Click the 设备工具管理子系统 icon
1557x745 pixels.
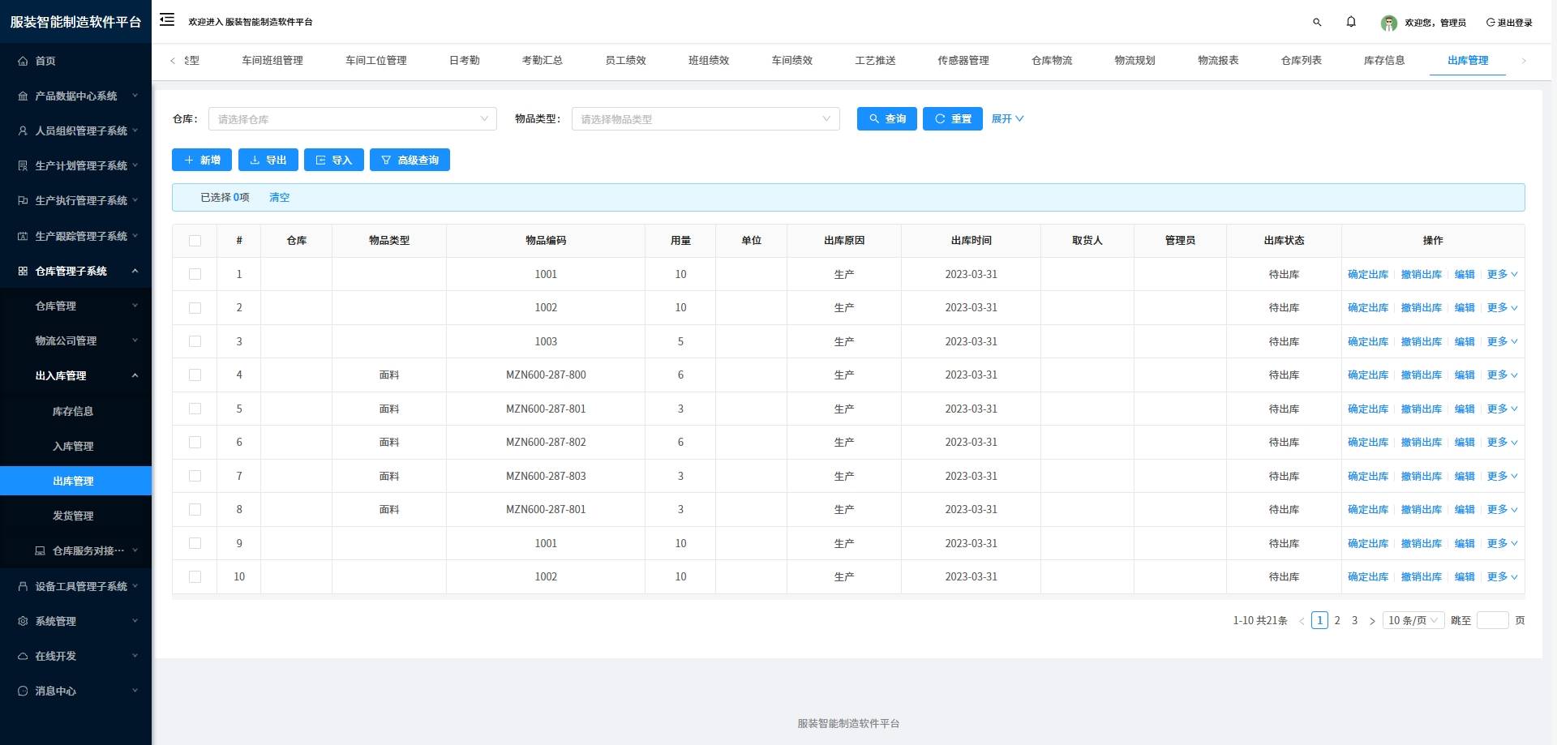pos(23,586)
